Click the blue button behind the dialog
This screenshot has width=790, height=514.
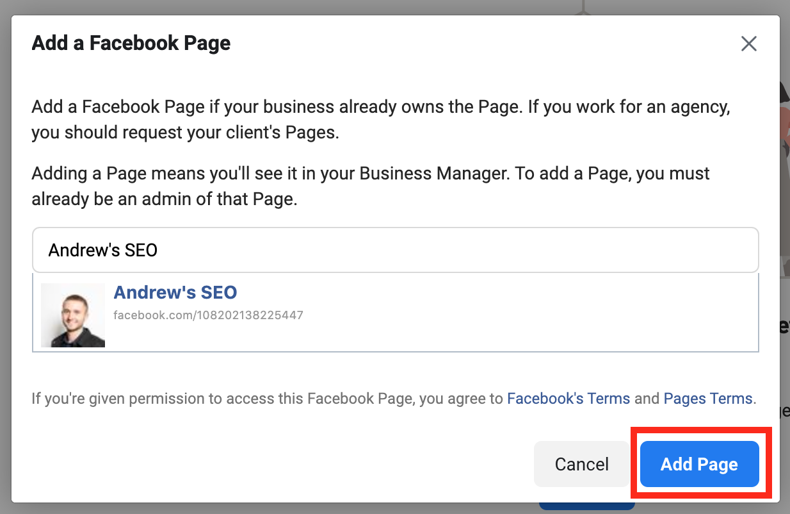click(x=587, y=506)
